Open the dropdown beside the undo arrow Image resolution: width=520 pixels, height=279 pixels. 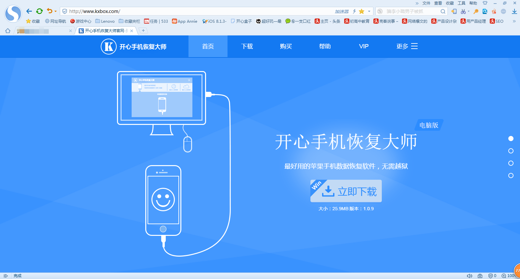point(56,11)
